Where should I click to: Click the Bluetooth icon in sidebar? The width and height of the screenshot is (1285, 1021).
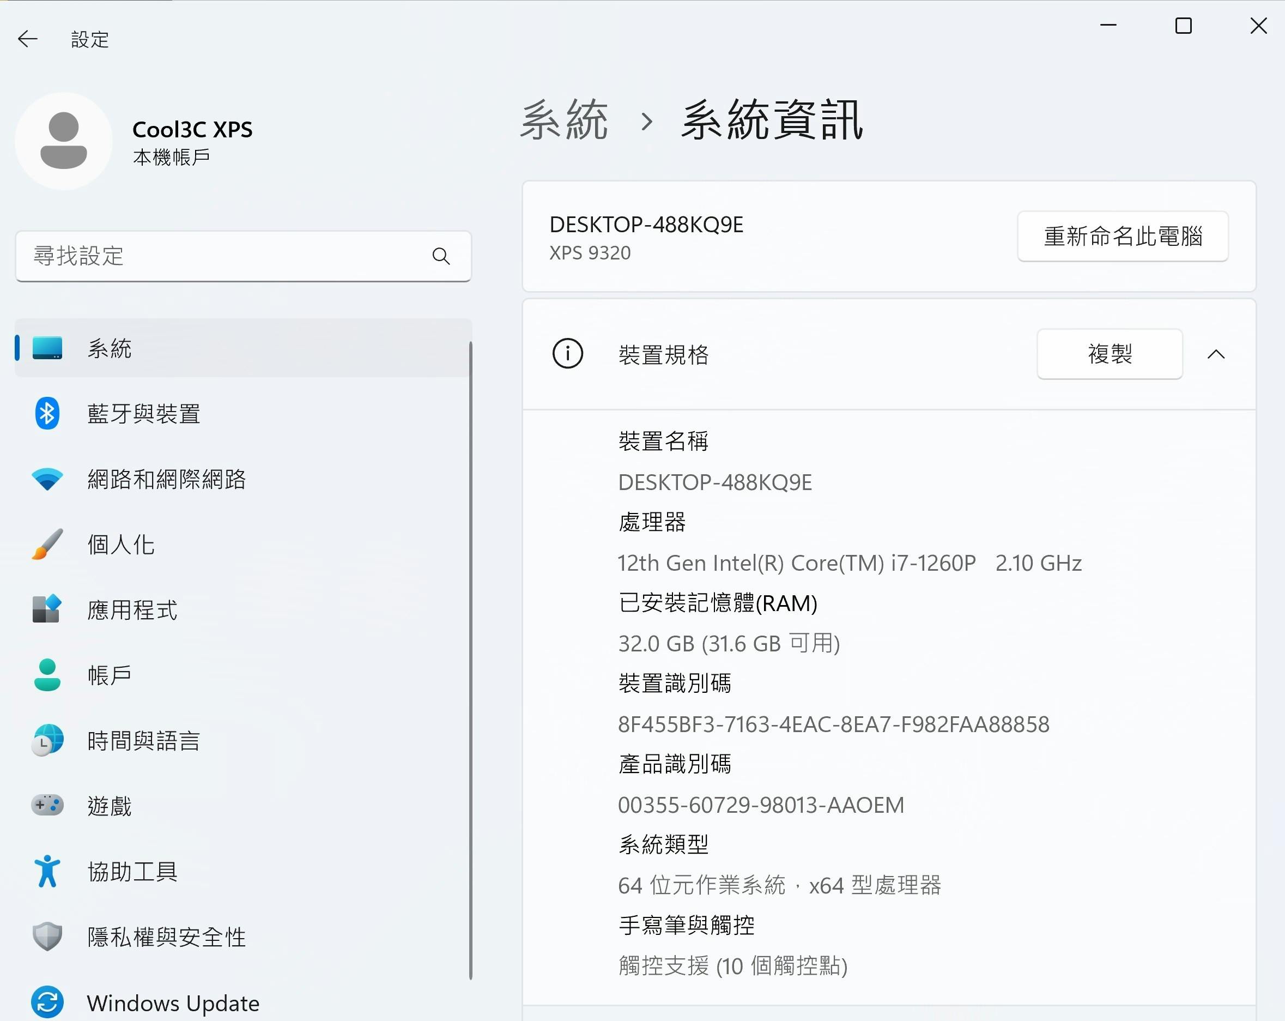pyautogui.click(x=47, y=413)
